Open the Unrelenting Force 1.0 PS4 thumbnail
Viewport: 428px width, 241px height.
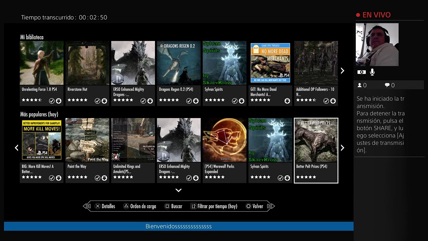[x=41, y=63]
